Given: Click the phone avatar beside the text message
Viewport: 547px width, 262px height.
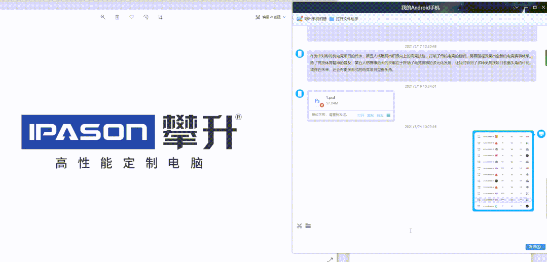Looking at the screenshot, I should tap(300, 54).
